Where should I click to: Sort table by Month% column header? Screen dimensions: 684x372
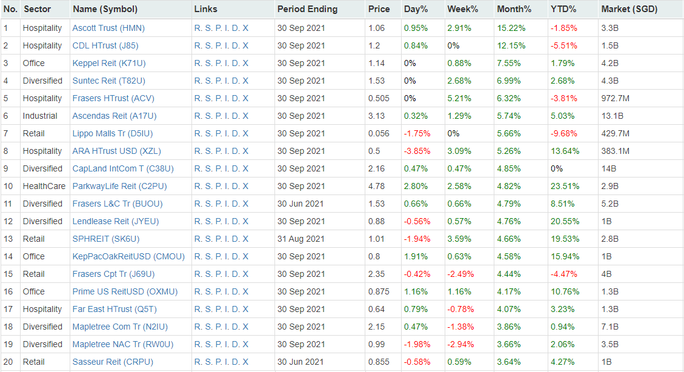click(514, 9)
